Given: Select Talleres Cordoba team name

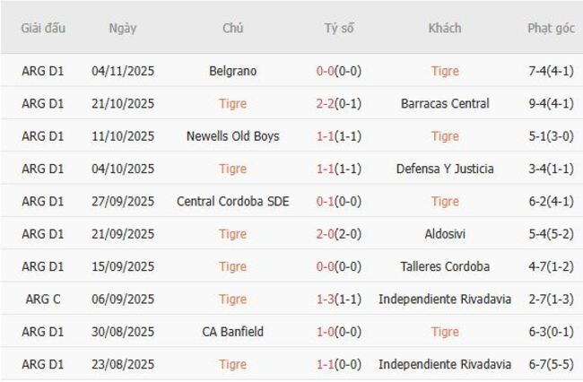Looking at the screenshot, I should [x=445, y=266].
